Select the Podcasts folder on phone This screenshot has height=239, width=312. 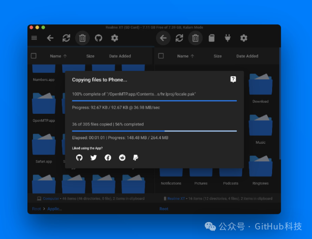231,177
